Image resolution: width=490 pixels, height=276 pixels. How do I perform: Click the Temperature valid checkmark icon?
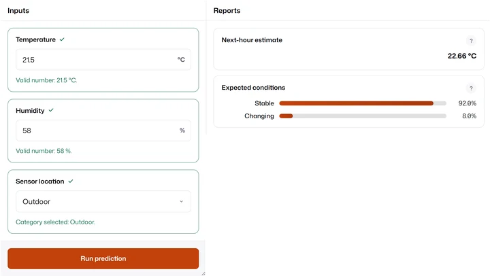[x=62, y=39]
